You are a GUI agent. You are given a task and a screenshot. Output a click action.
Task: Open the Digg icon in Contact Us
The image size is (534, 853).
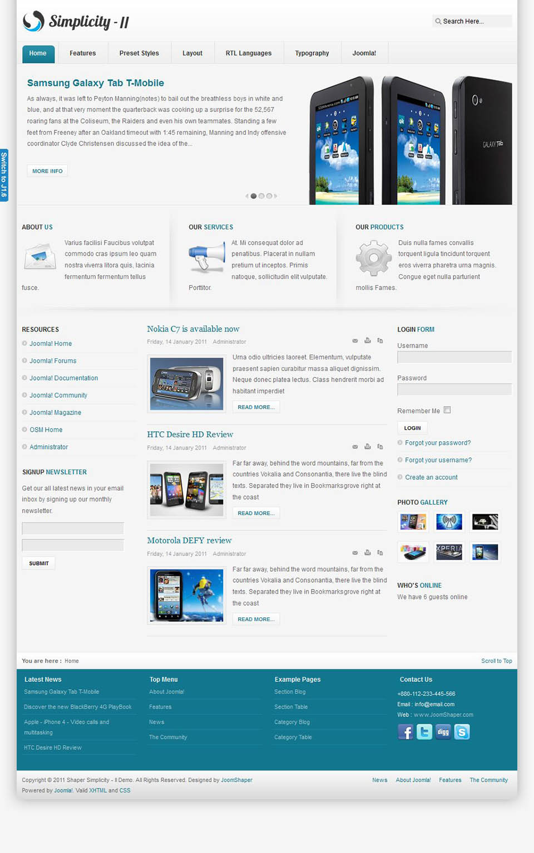click(x=443, y=732)
